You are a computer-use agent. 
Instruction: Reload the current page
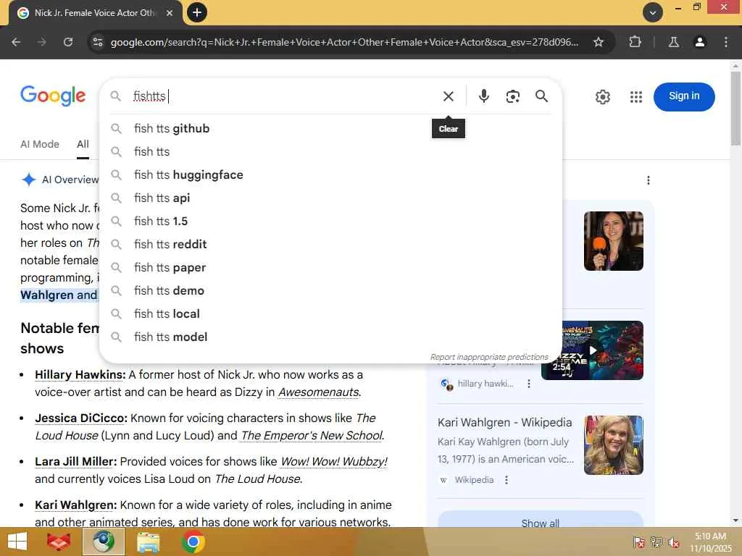[68, 42]
